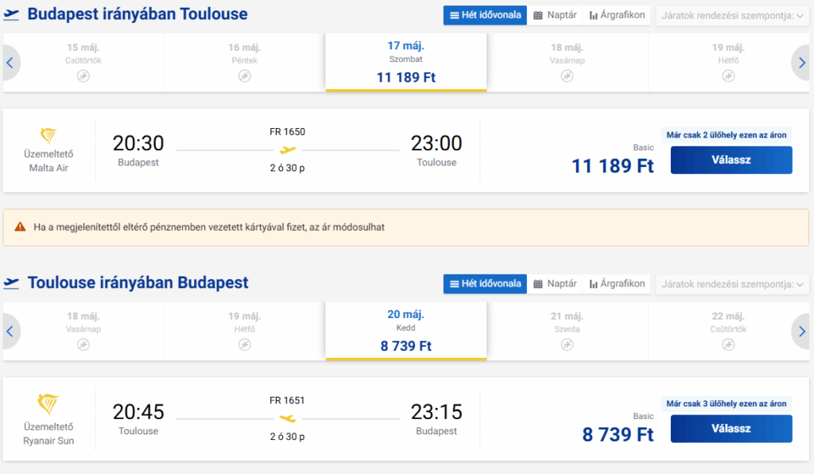Show later outbound dates with right arrow

pos(801,63)
